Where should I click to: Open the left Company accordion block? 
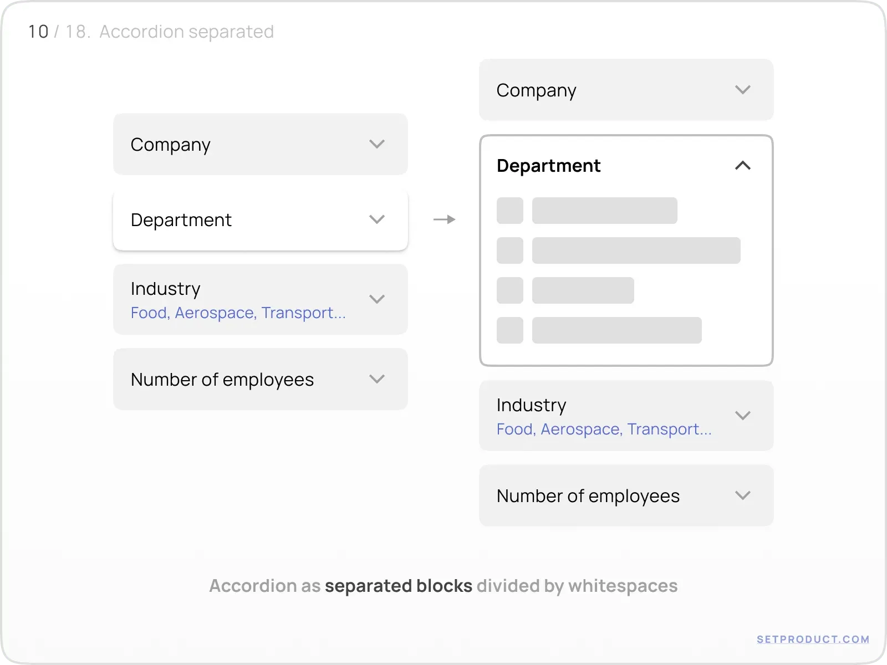point(261,144)
